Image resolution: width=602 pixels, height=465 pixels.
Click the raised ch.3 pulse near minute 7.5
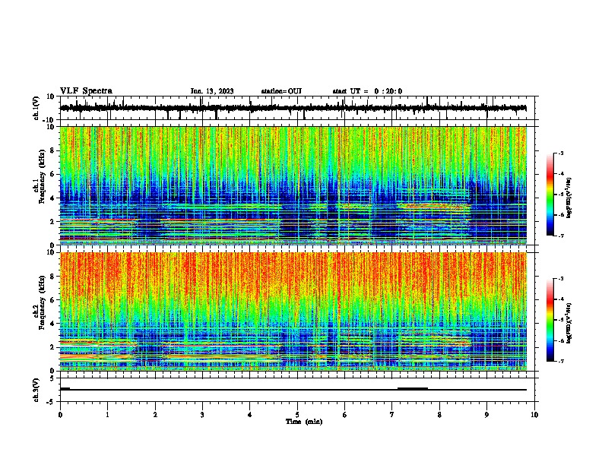pos(413,389)
